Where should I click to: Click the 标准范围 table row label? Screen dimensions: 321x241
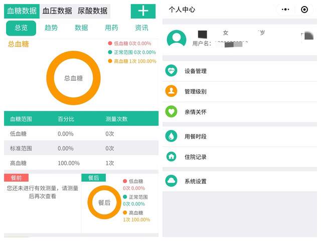point(21,148)
